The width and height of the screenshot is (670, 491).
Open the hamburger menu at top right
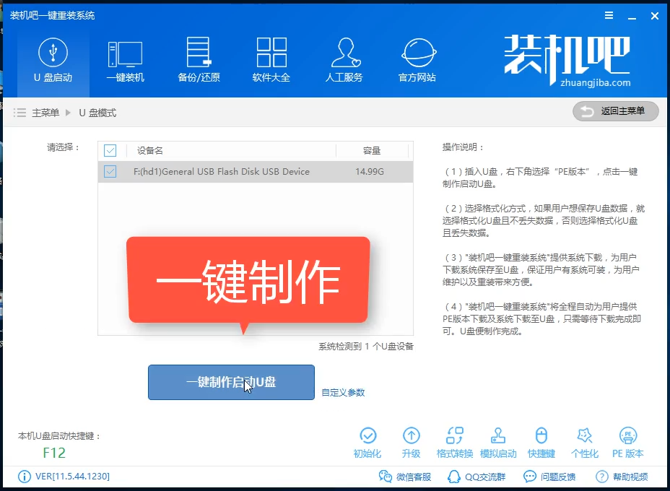pos(609,14)
